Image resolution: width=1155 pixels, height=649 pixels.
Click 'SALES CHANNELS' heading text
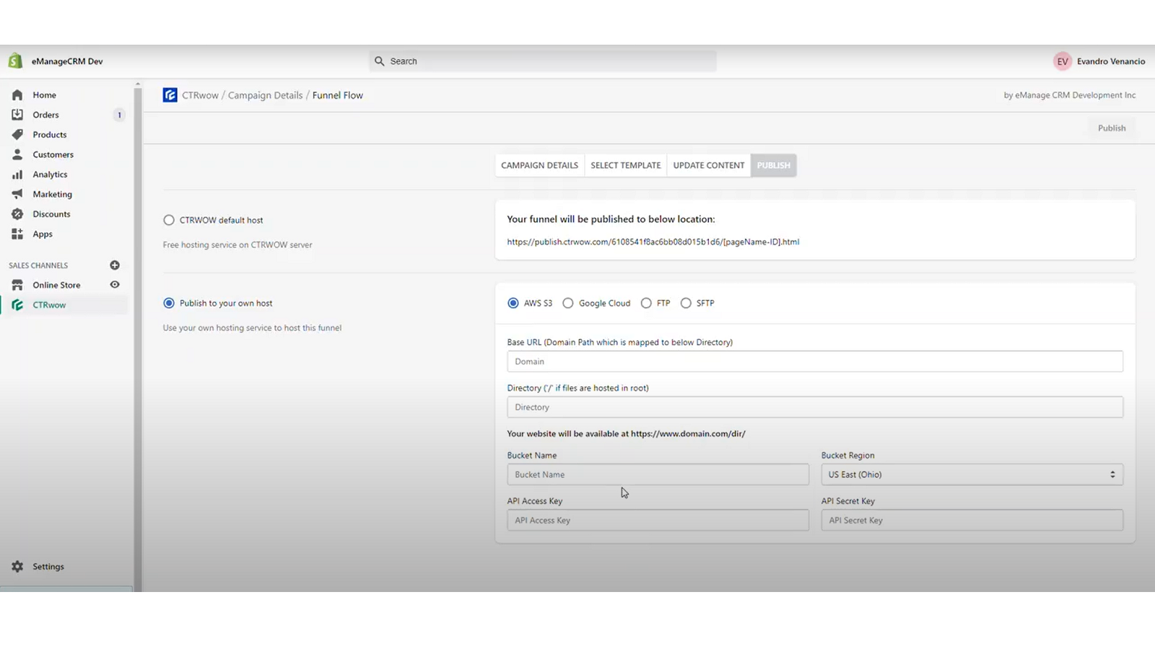coord(38,265)
